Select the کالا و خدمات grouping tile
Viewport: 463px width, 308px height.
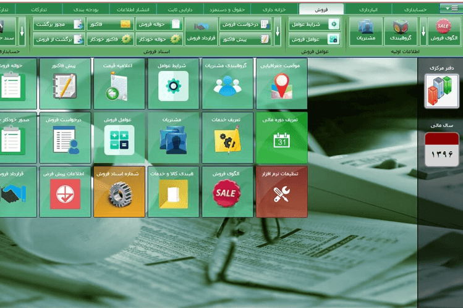pos(173,191)
